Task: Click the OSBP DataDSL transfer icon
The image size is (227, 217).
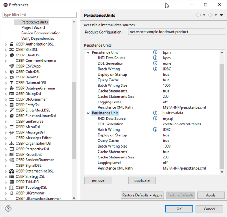Action: click(12, 77)
